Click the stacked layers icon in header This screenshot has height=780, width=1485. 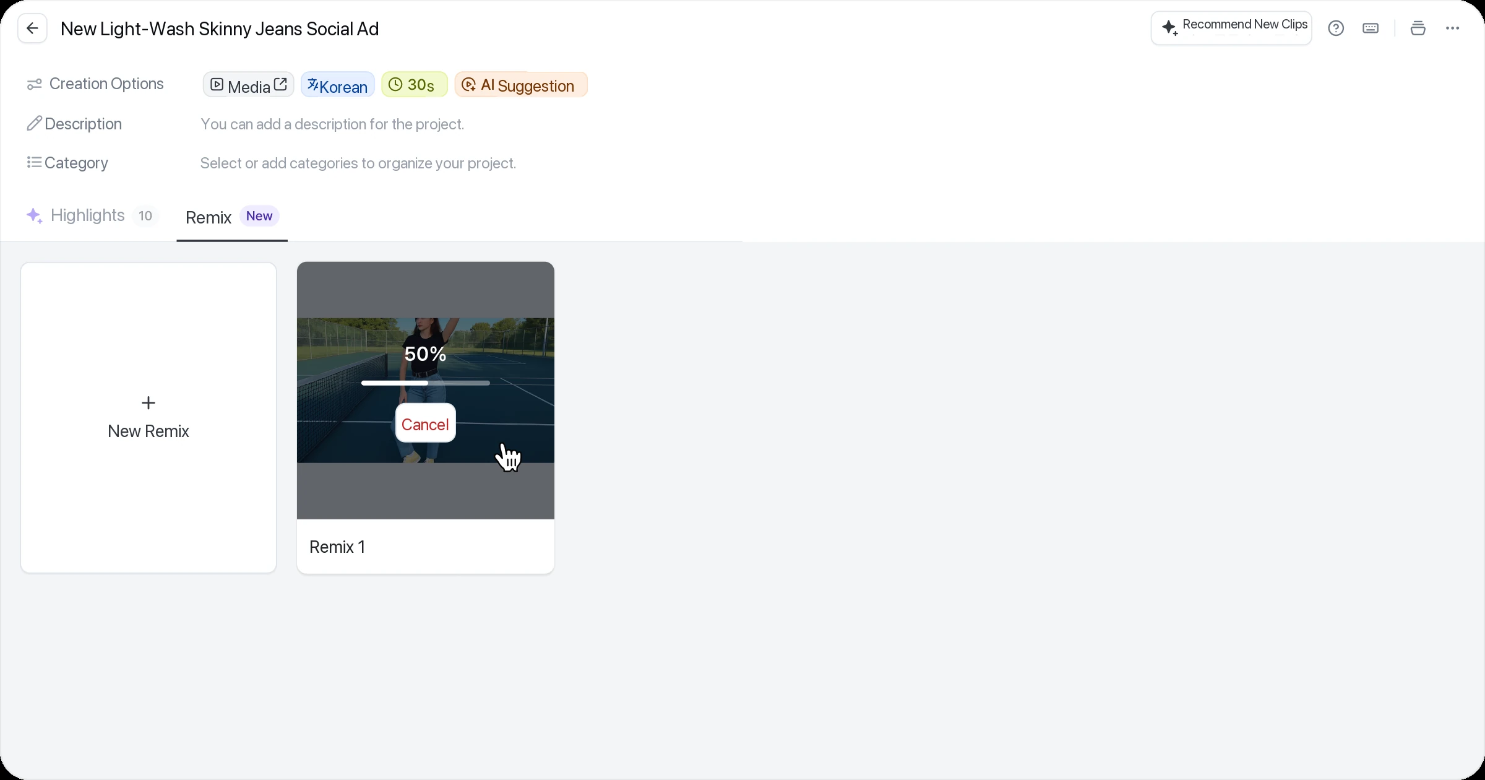point(1418,28)
